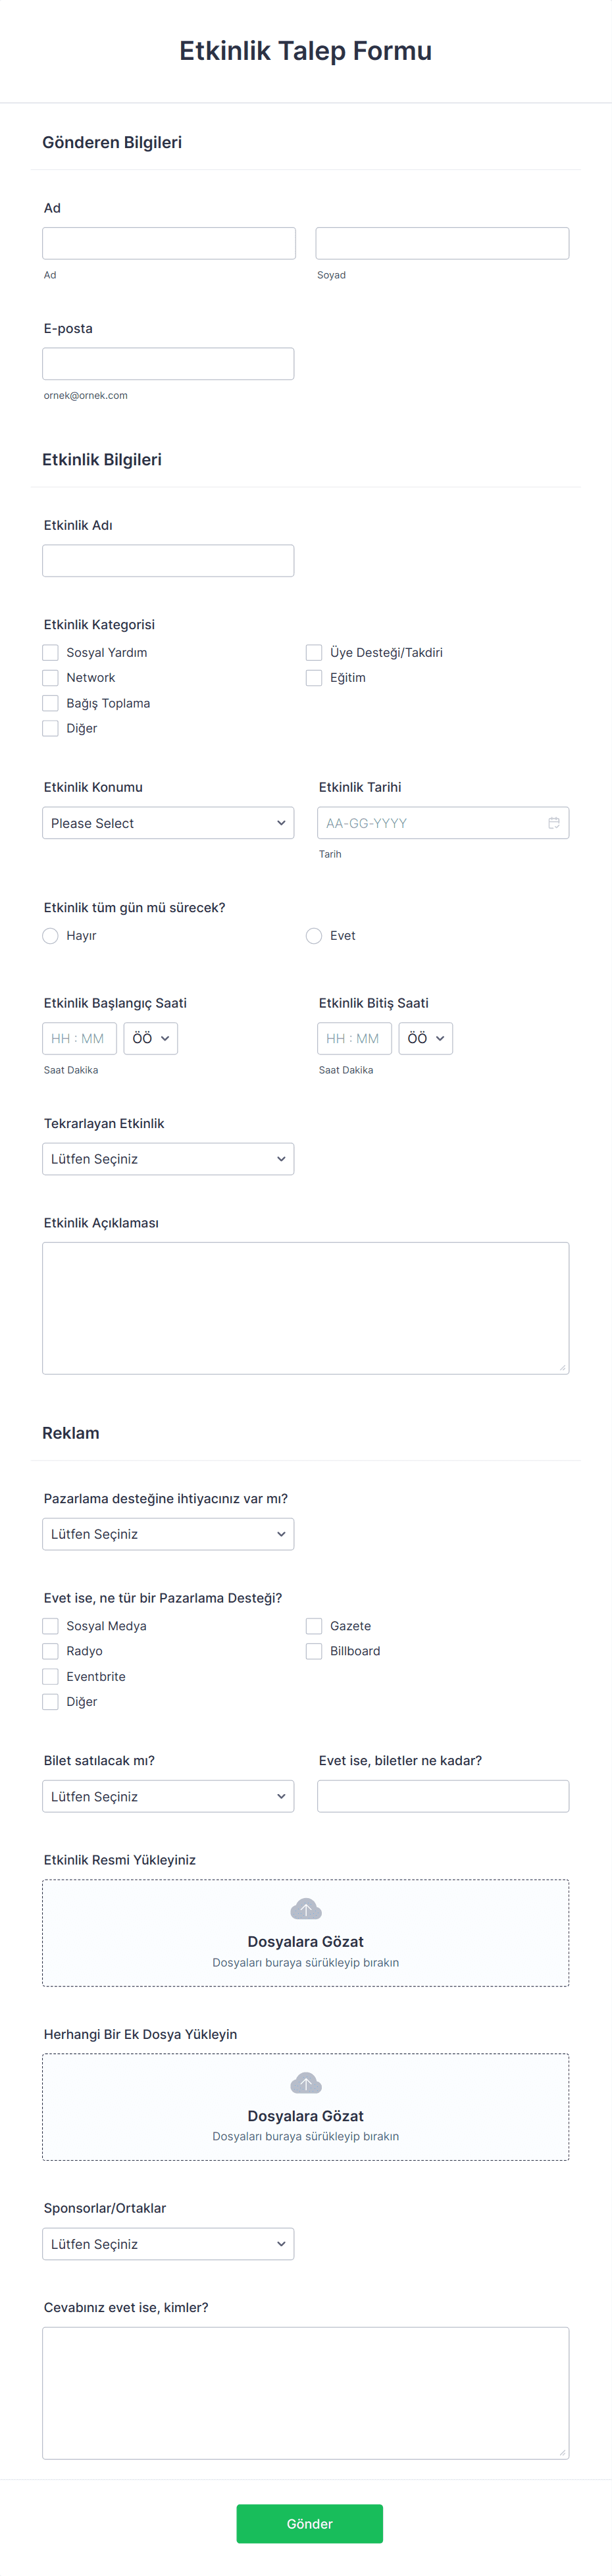
Task: Open the calendar icon in Etkinlik Tarihi
Action: 553,823
